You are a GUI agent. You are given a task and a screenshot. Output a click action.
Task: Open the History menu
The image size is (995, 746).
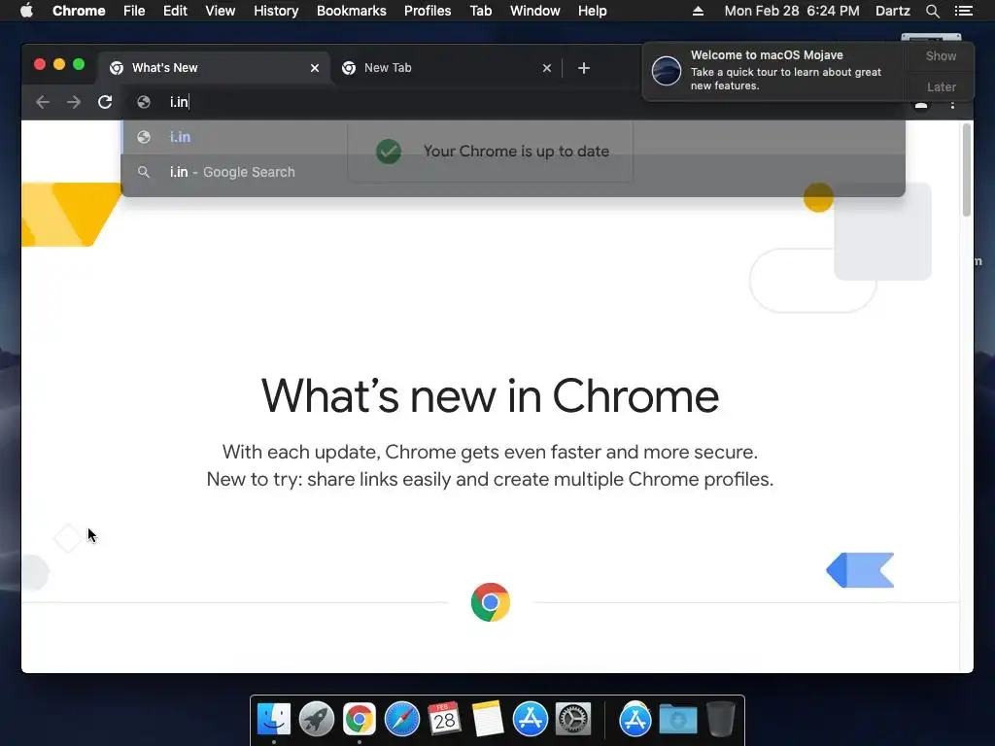(276, 11)
